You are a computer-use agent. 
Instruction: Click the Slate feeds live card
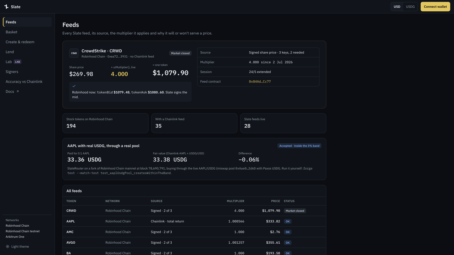point(283,123)
